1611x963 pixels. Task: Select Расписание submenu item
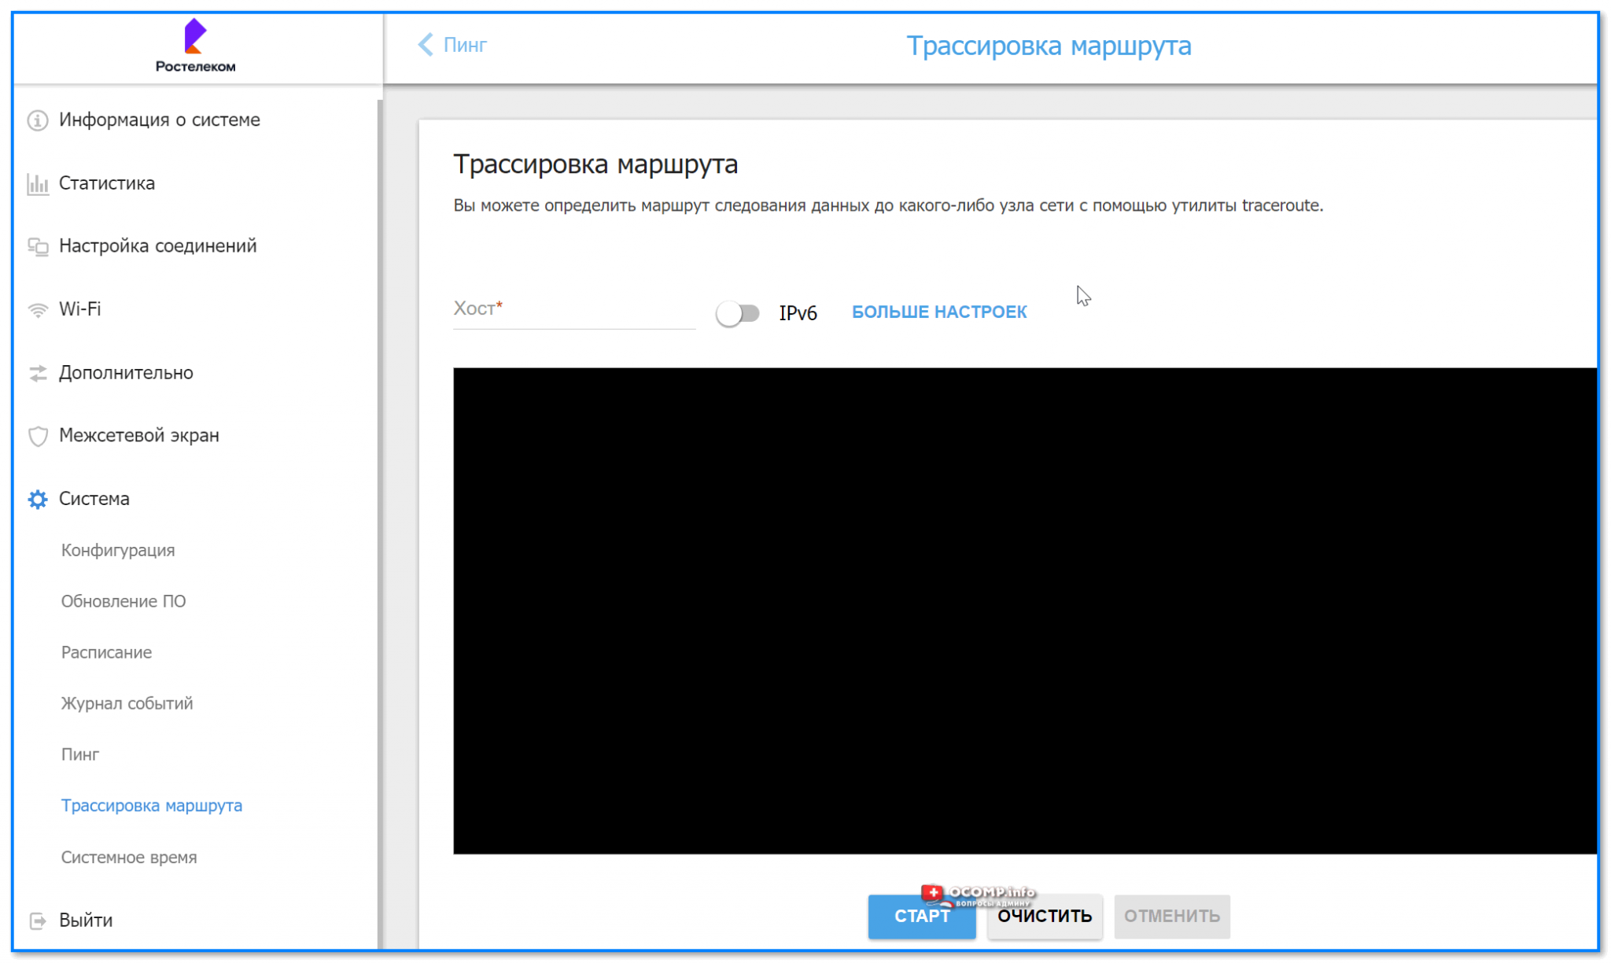pos(106,652)
